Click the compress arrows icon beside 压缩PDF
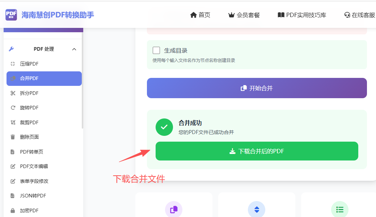The image size is (376, 217). pos(13,64)
